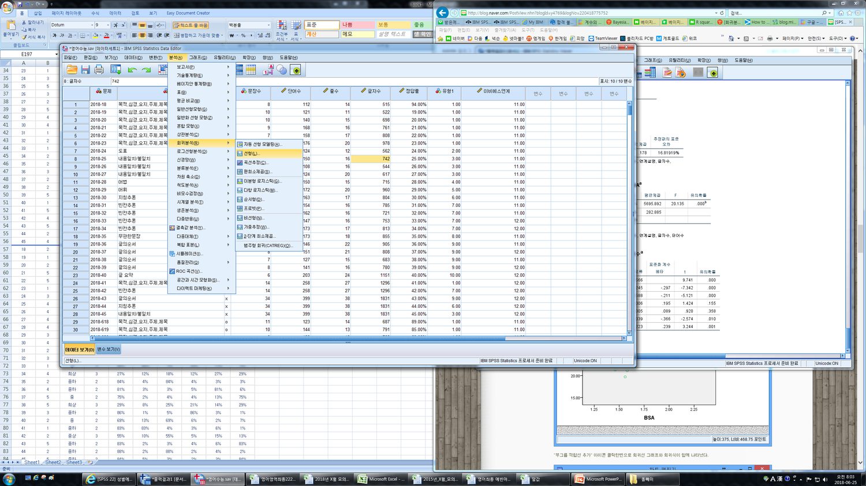
Task: Click the Windows Start button
Action: 10,479
